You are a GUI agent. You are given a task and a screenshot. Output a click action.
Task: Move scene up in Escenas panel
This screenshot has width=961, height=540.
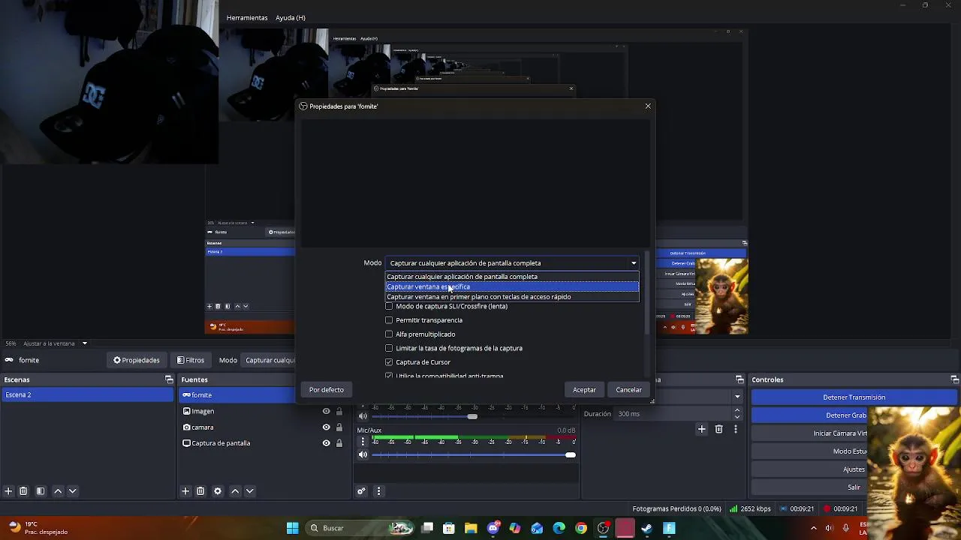tap(58, 491)
